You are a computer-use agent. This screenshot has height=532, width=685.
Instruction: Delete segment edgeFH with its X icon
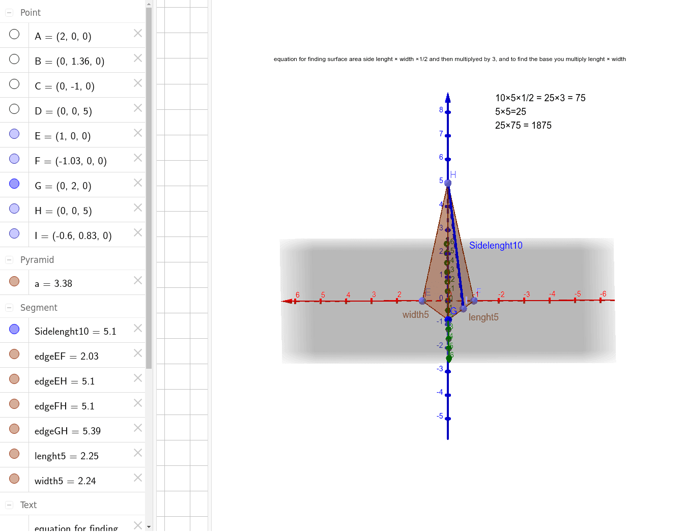(137, 403)
